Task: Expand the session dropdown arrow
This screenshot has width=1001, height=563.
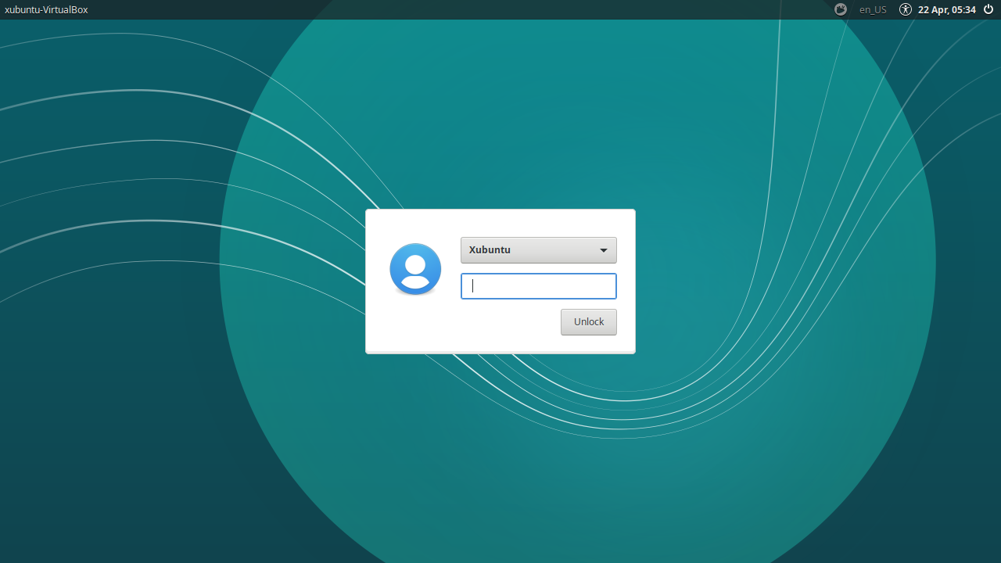Action: point(603,249)
